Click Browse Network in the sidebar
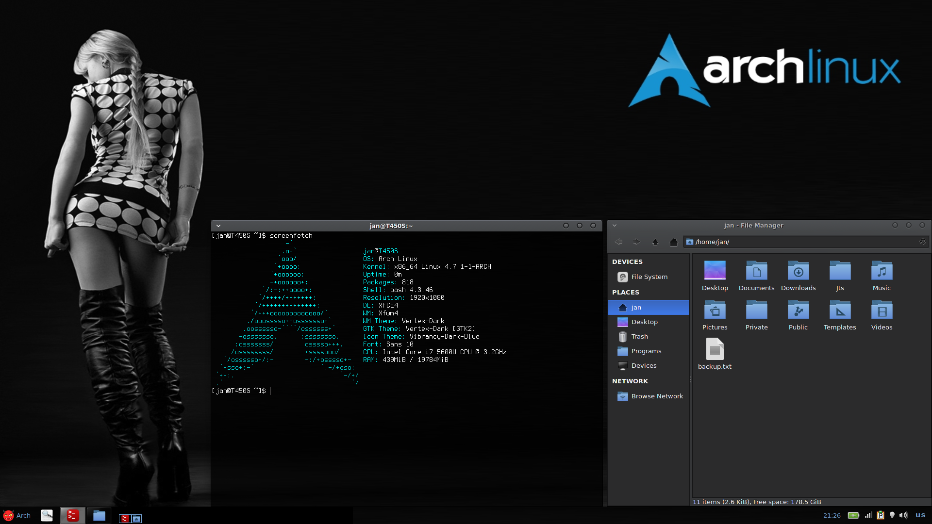932x524 pixels. 649,396
